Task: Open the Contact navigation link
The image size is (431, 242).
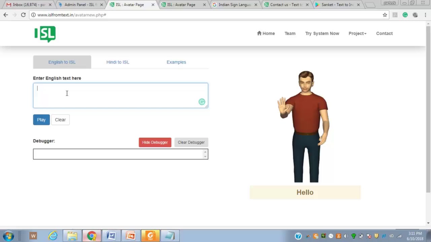Action: click(384, 33)
